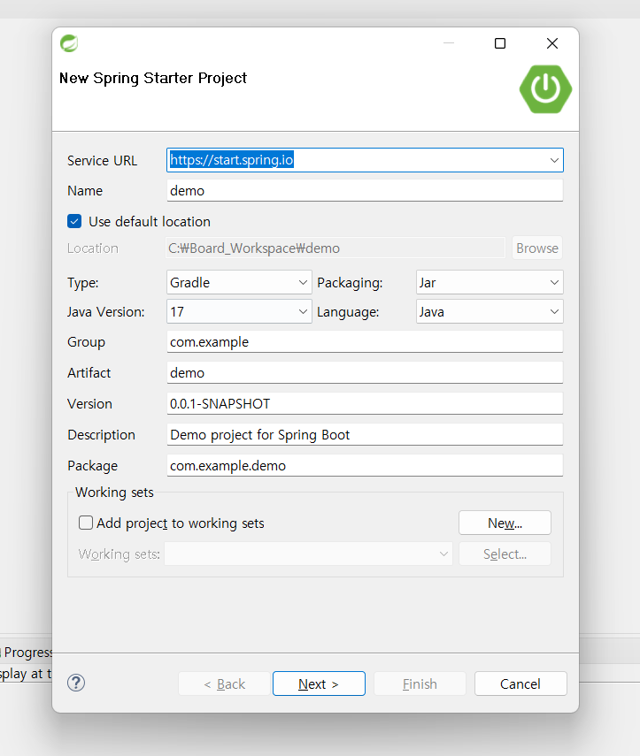This screenshot has height=756, width=640.
Task: Click the Package field com.example.demo
Action: [x=365, y=465]
